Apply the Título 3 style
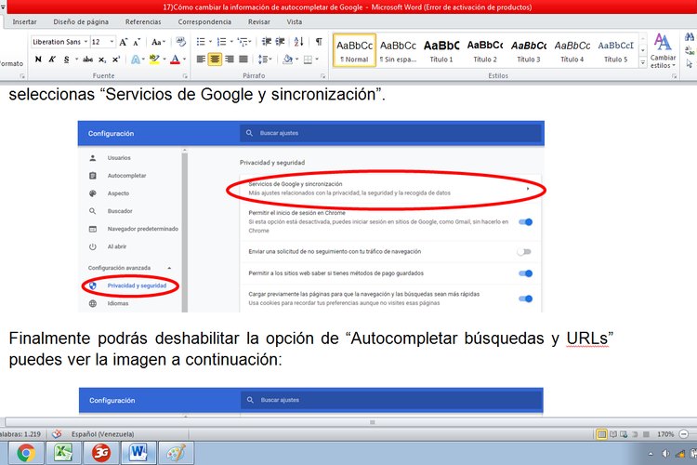The image size is (697, 465). click(529, 50)
